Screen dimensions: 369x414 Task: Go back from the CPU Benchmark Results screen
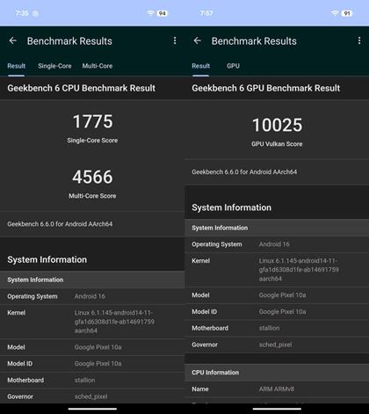click(x=12, y=40)
